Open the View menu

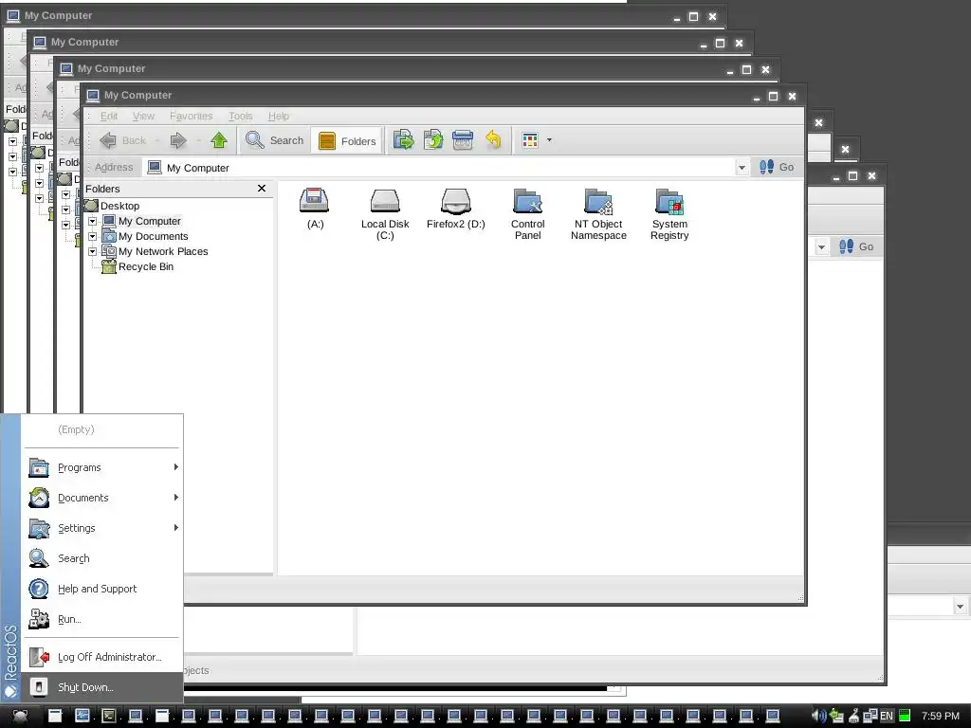coord(144,116)
